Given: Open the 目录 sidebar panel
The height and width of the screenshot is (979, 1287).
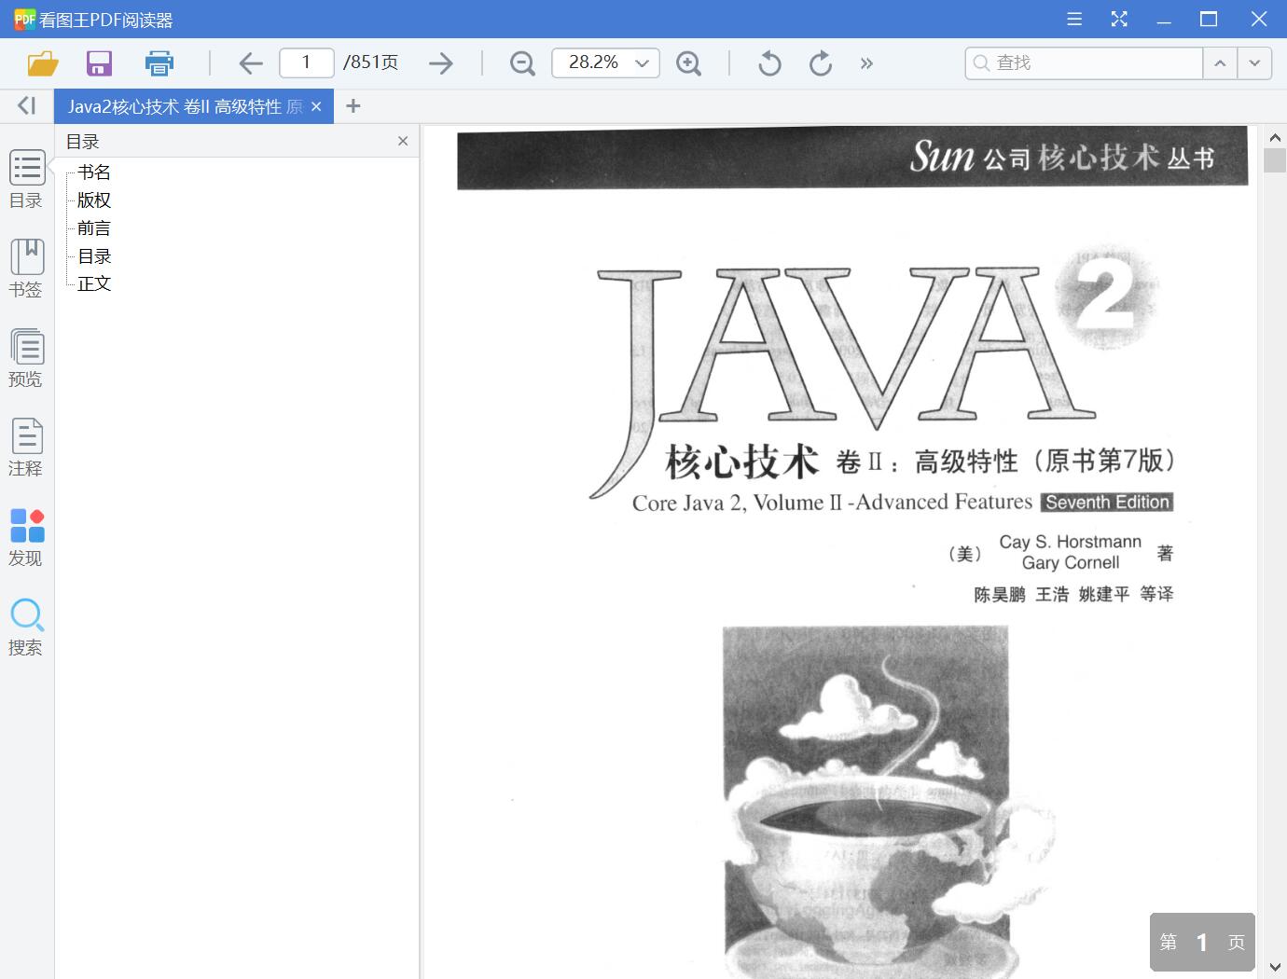Looking at the screenshot, I should click(x=26, y=180).
